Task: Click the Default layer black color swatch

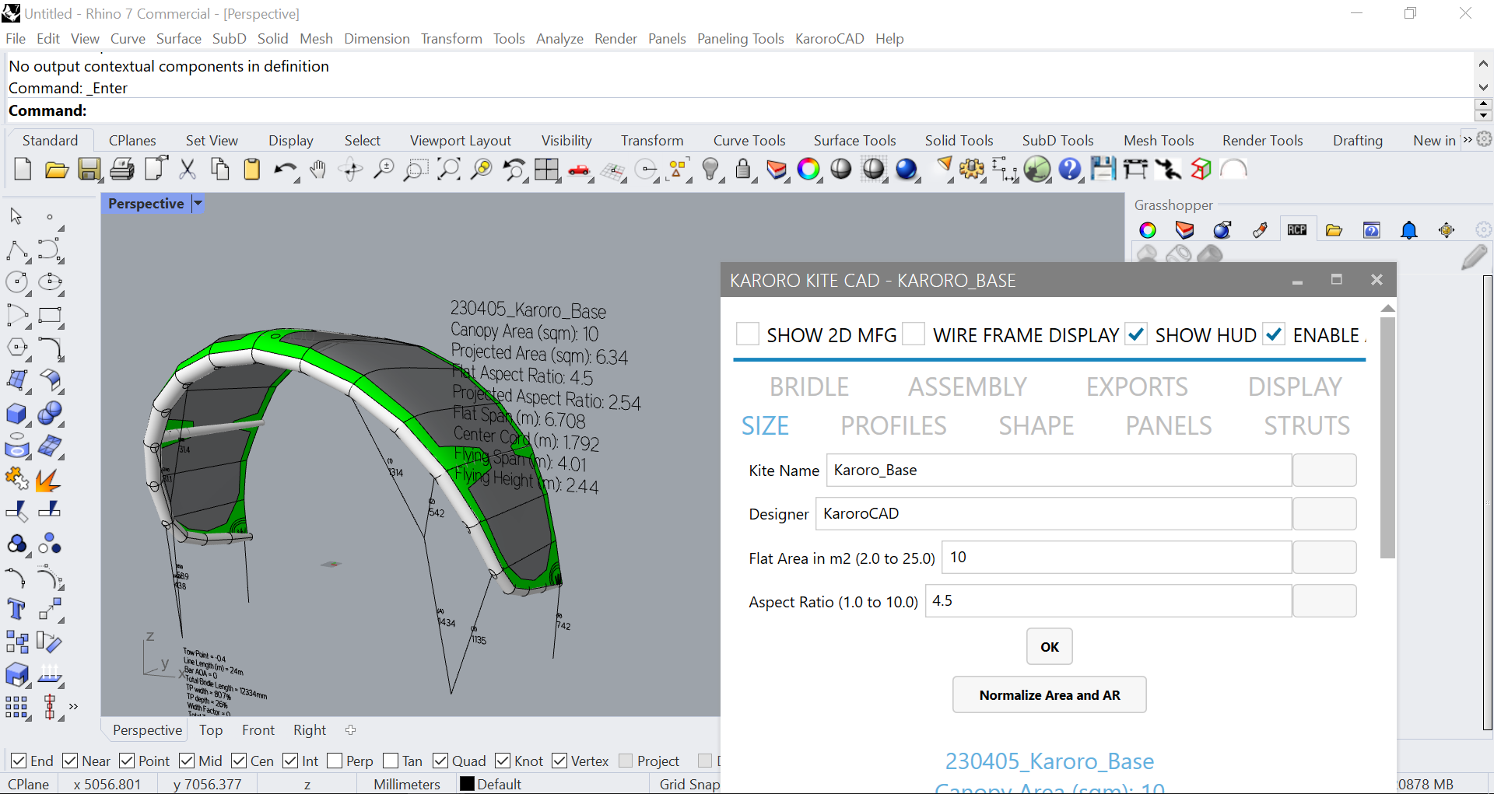Action: coord(467,784)
